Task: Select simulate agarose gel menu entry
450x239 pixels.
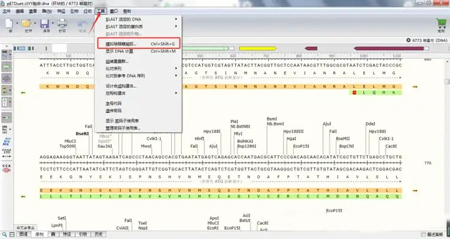Action: click(x=138, y=44)
